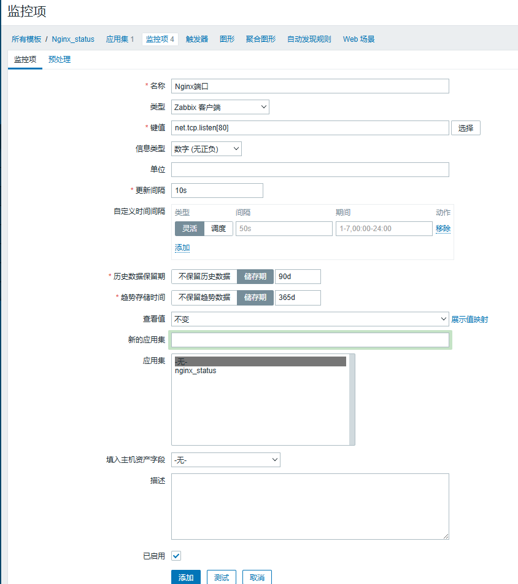This screenshot has width=518, height=584.
Task: Click the 新的应用集 input field
Action: 310,340
